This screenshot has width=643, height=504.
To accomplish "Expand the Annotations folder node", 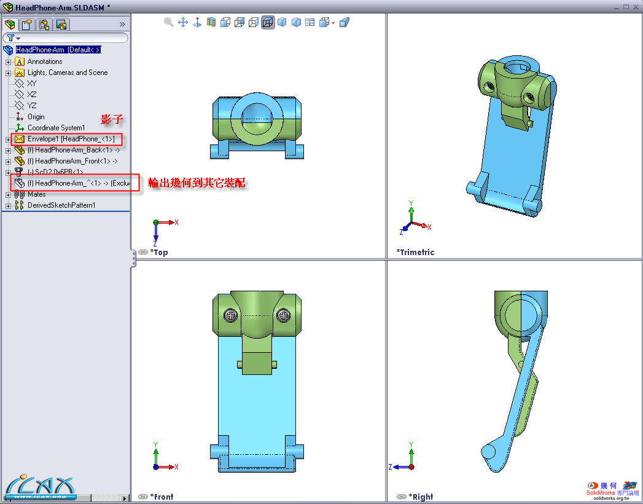I will pyautogui.click(x=9, y=61).
